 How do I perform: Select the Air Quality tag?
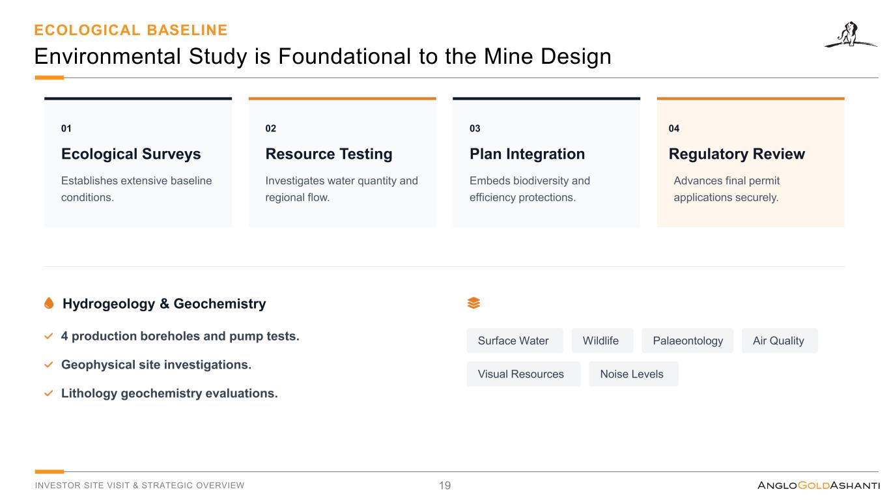(x=779, y=340)
